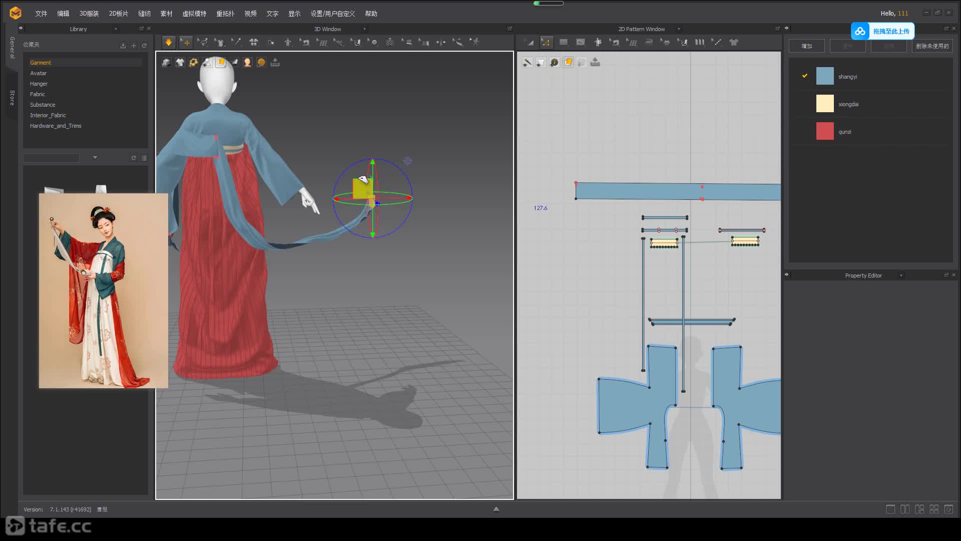The height and width of the screenshot is (541, 961).
Task: Open the 编辑 (Edit) menu
Action: click(63, 14)
